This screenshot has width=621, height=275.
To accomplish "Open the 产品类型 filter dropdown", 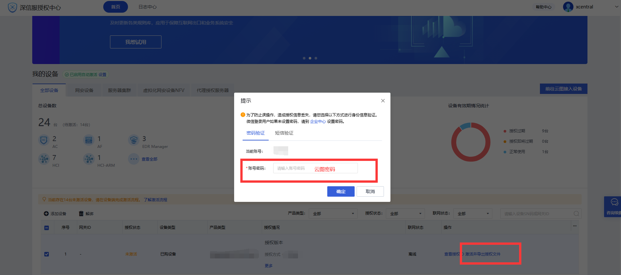I will click(333, 214).
